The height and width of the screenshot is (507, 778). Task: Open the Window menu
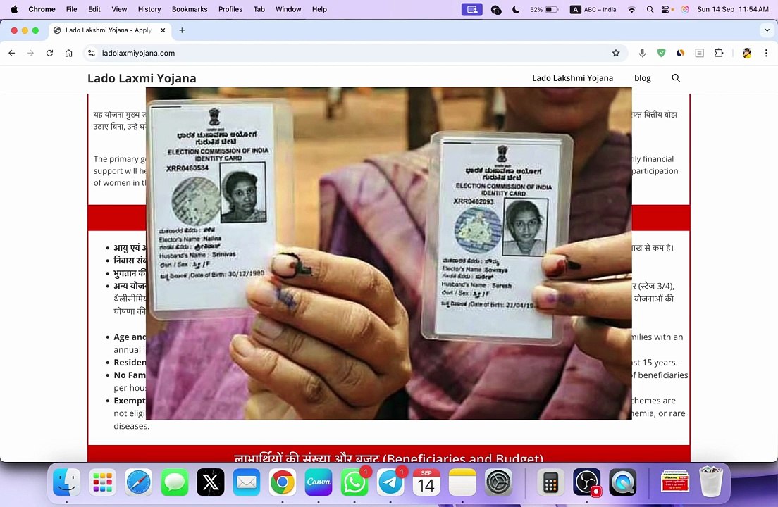(x=288, y=9)
